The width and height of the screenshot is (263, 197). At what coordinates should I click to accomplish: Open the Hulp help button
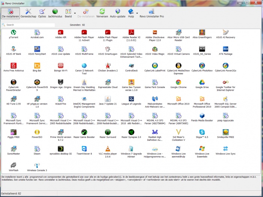click(x=131, y=13)
